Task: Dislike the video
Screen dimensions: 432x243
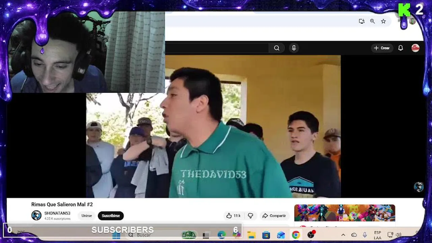Action: 250,216
